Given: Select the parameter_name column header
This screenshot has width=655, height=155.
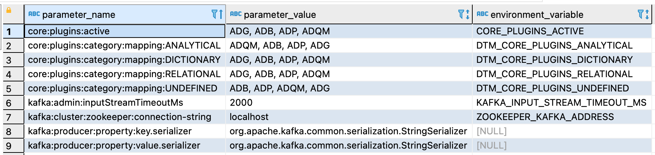Looking at the screenshot, I should (79, 15).
